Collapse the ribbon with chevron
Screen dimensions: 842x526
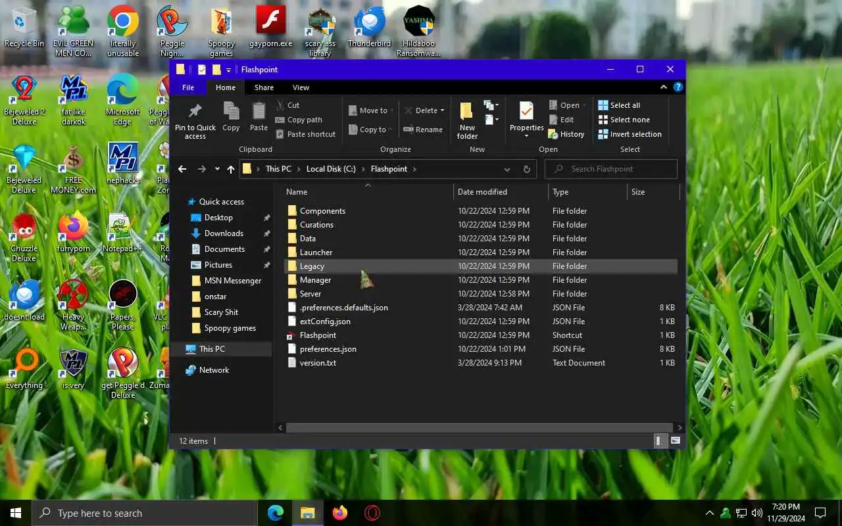tap(664, 87)
